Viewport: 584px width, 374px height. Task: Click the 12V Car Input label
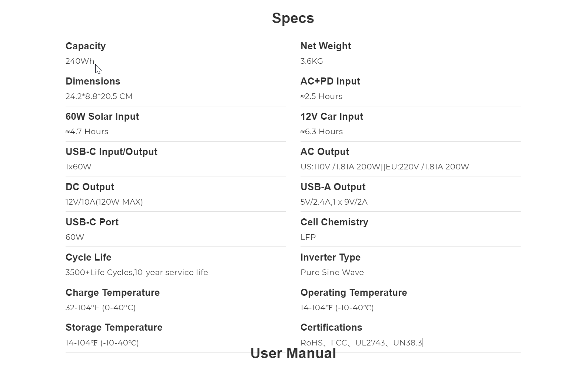[x=332, y=116]
